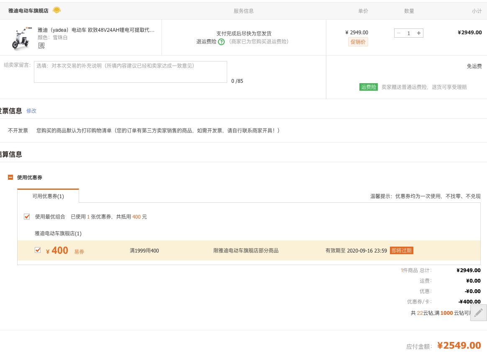The height and width of the screenshot is (352, 487).
Task: Click the 颜色: 雪珠白 color attribute
Action: pyautogui.click(x=52, y=38)
